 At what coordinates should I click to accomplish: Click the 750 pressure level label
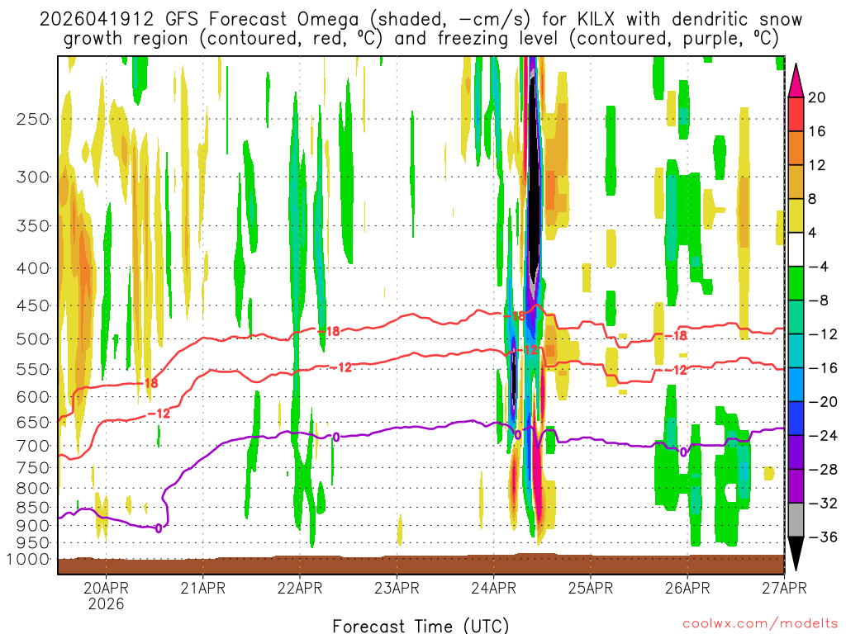[x=33, y=467]
